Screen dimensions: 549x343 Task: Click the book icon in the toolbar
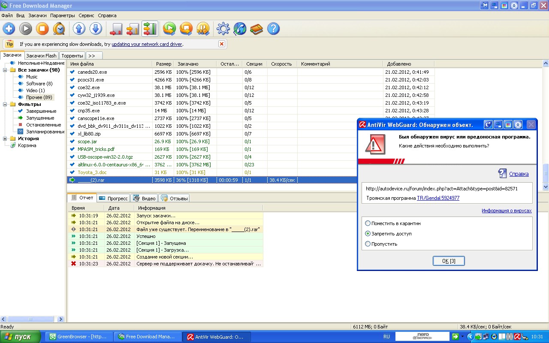(256, 29)
